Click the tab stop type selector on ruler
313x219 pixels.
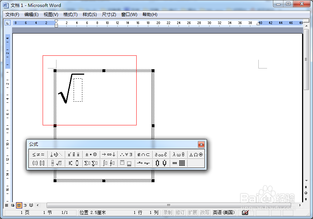[x=8, y=23]
